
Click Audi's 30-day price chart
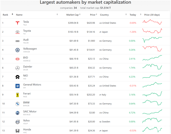pyautogui.click(x=152, y=40)
